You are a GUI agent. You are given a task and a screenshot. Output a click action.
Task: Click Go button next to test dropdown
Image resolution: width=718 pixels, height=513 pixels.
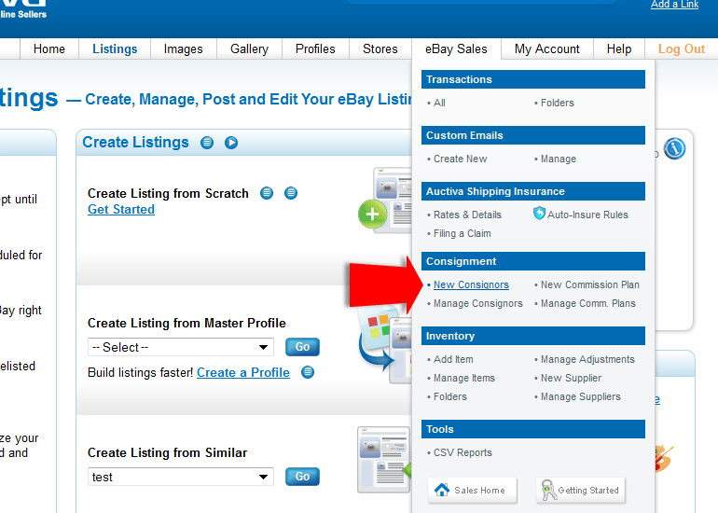coord(302,477)
